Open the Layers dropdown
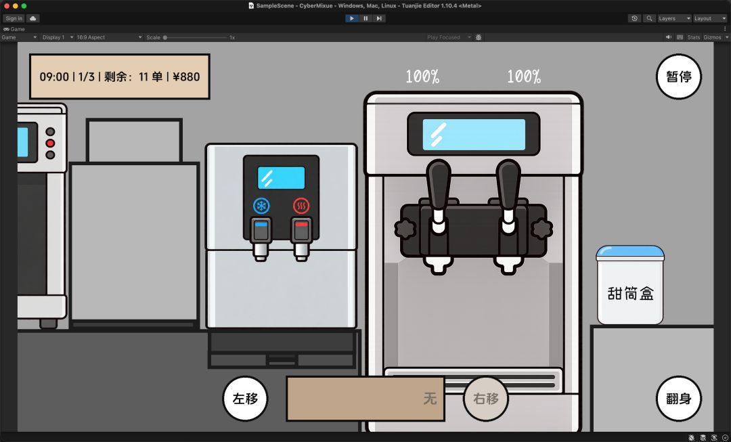The height and width of the screenshot is (442, 731). 674,18
